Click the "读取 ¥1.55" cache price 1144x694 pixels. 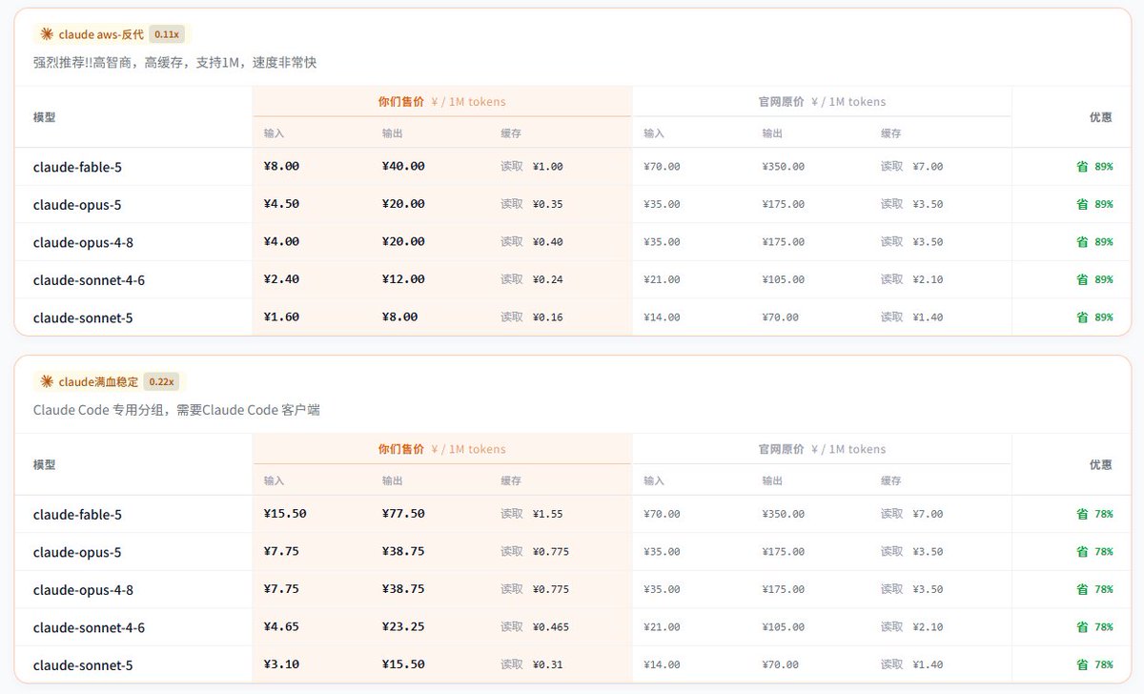point(532,514)
